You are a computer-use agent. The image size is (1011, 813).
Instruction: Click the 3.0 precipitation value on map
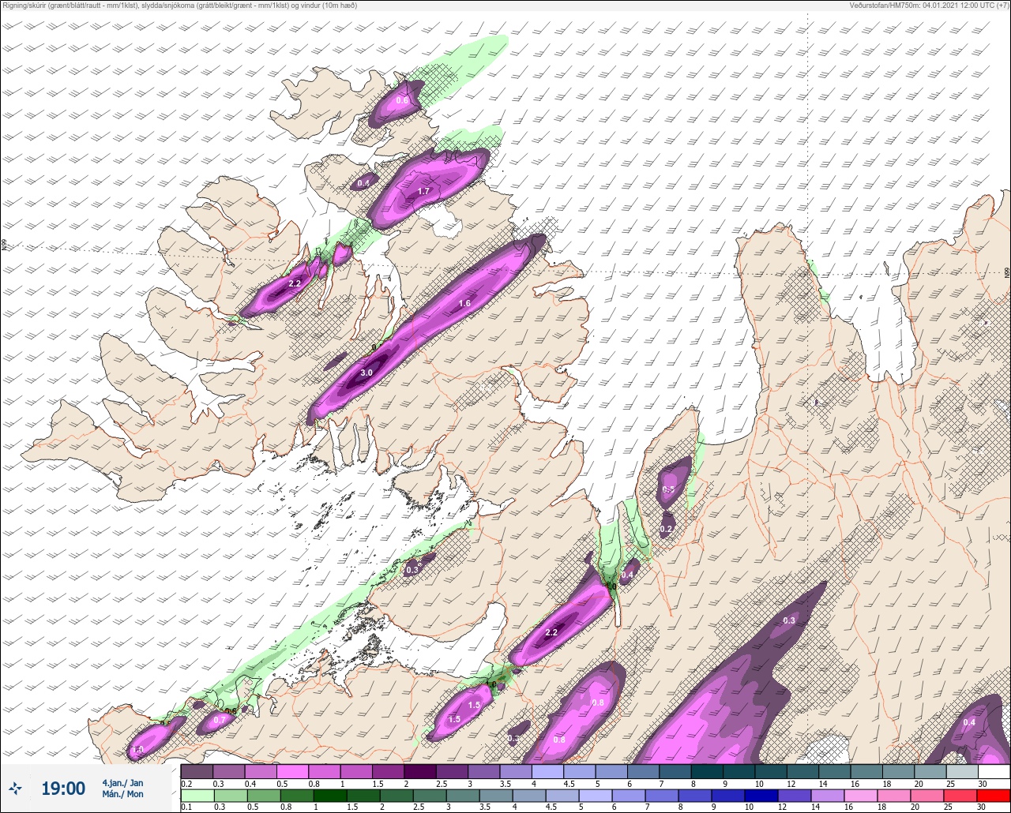366,373
